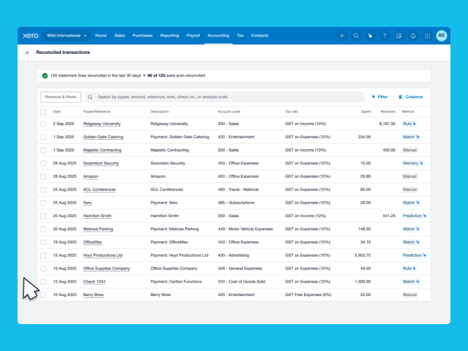Click the 6,187.50 received amount
This screenshot has height=351, width=468.
pyautogui.click(x=387, y=123)
